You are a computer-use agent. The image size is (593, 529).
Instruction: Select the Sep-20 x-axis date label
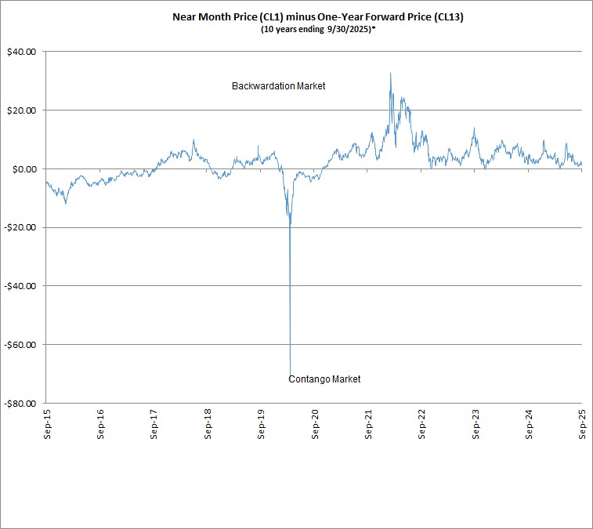[x=315, y=422]
